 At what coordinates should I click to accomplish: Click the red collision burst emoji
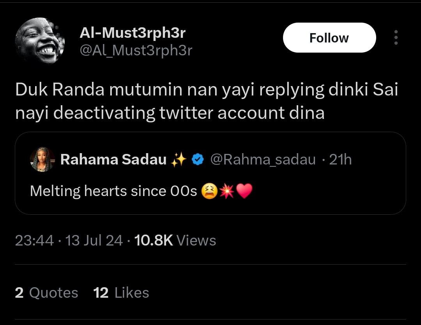coord(227,191)
